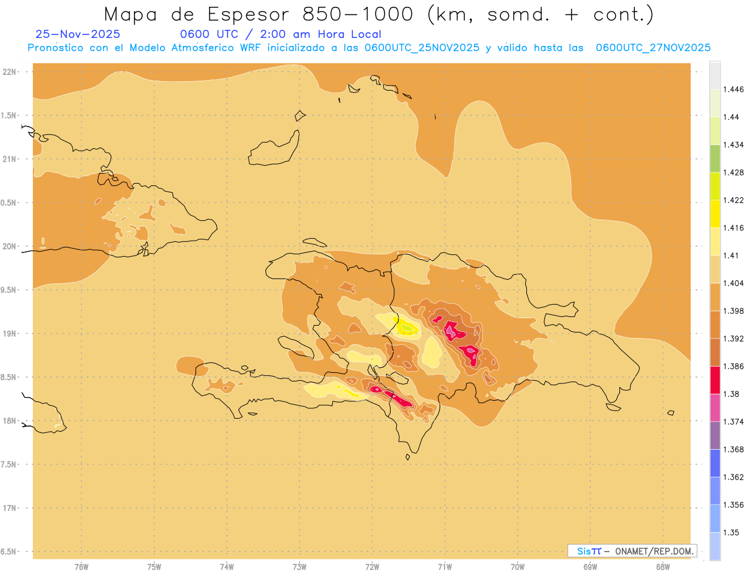Pick the tan 1.404–1.41 colorbar swatch
This screenshot has width=744, height=575.
pyautogui.click(x=715, y=269)
